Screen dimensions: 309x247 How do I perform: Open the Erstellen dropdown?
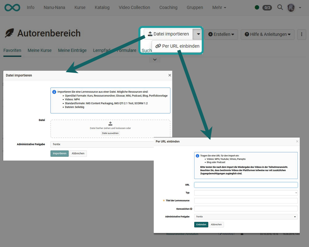(x=221, y=34)
